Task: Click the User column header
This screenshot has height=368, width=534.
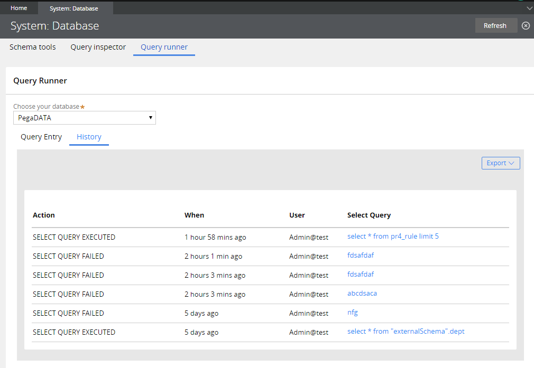Action: tap(297, 215)
